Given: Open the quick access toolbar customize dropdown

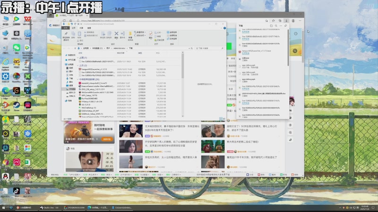Looking at the screenshot, I should pos(81,24).
